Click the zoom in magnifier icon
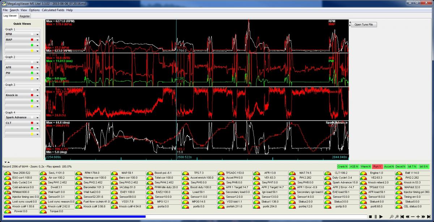434x222 pixels. [x=397, y=217]
